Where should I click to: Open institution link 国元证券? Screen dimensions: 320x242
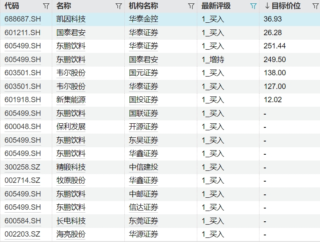(143, 73)
